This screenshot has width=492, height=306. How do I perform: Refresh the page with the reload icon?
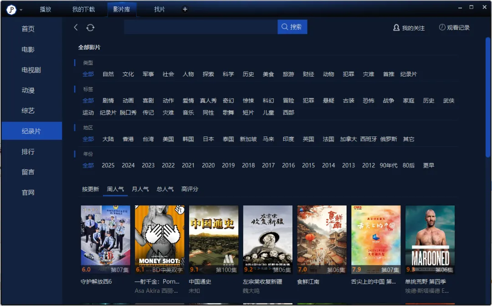tap(90, 28)
